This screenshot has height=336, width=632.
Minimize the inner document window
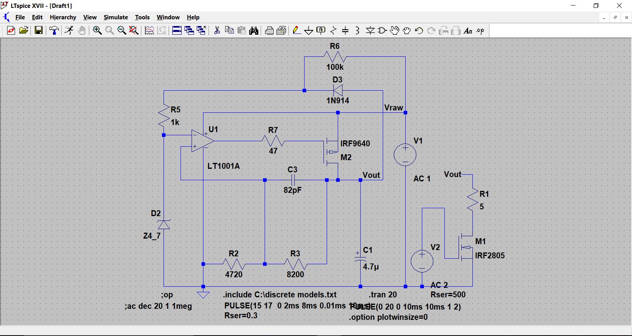[x=604, y=17]
